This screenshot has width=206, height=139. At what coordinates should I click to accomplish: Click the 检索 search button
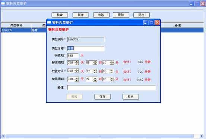[60, 15]
